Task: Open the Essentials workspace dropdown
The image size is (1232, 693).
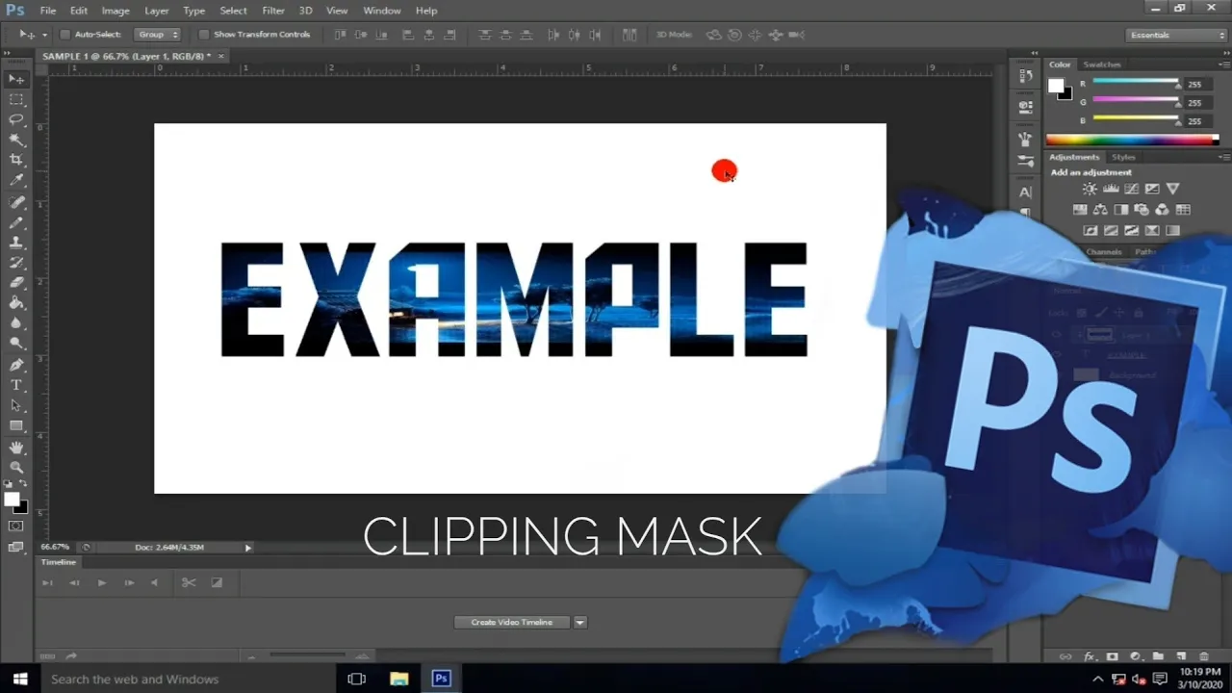Action: (x=1177, y=35)
